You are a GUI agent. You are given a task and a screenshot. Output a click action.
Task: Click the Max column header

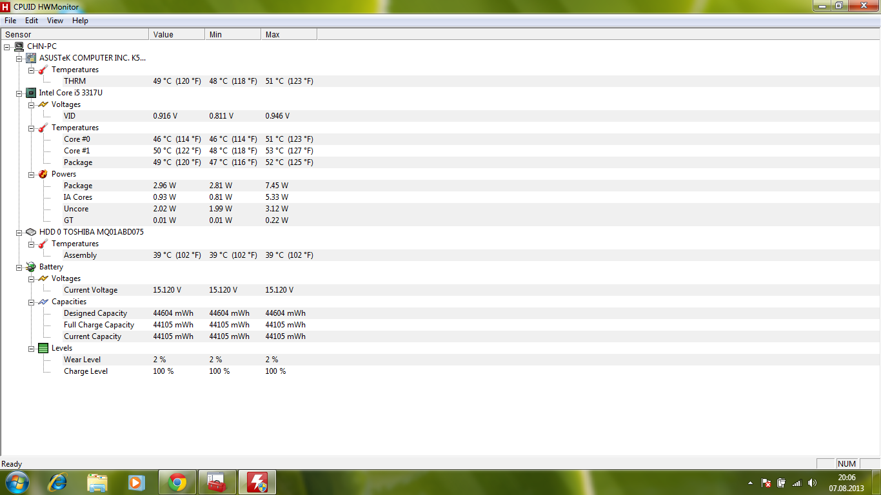click(289, 35)
